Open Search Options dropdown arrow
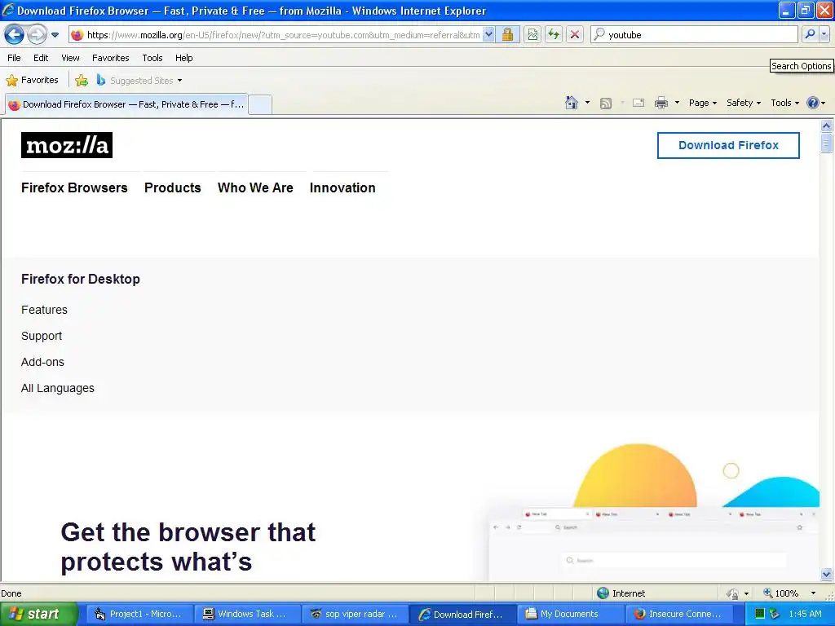 pos(824,34)
